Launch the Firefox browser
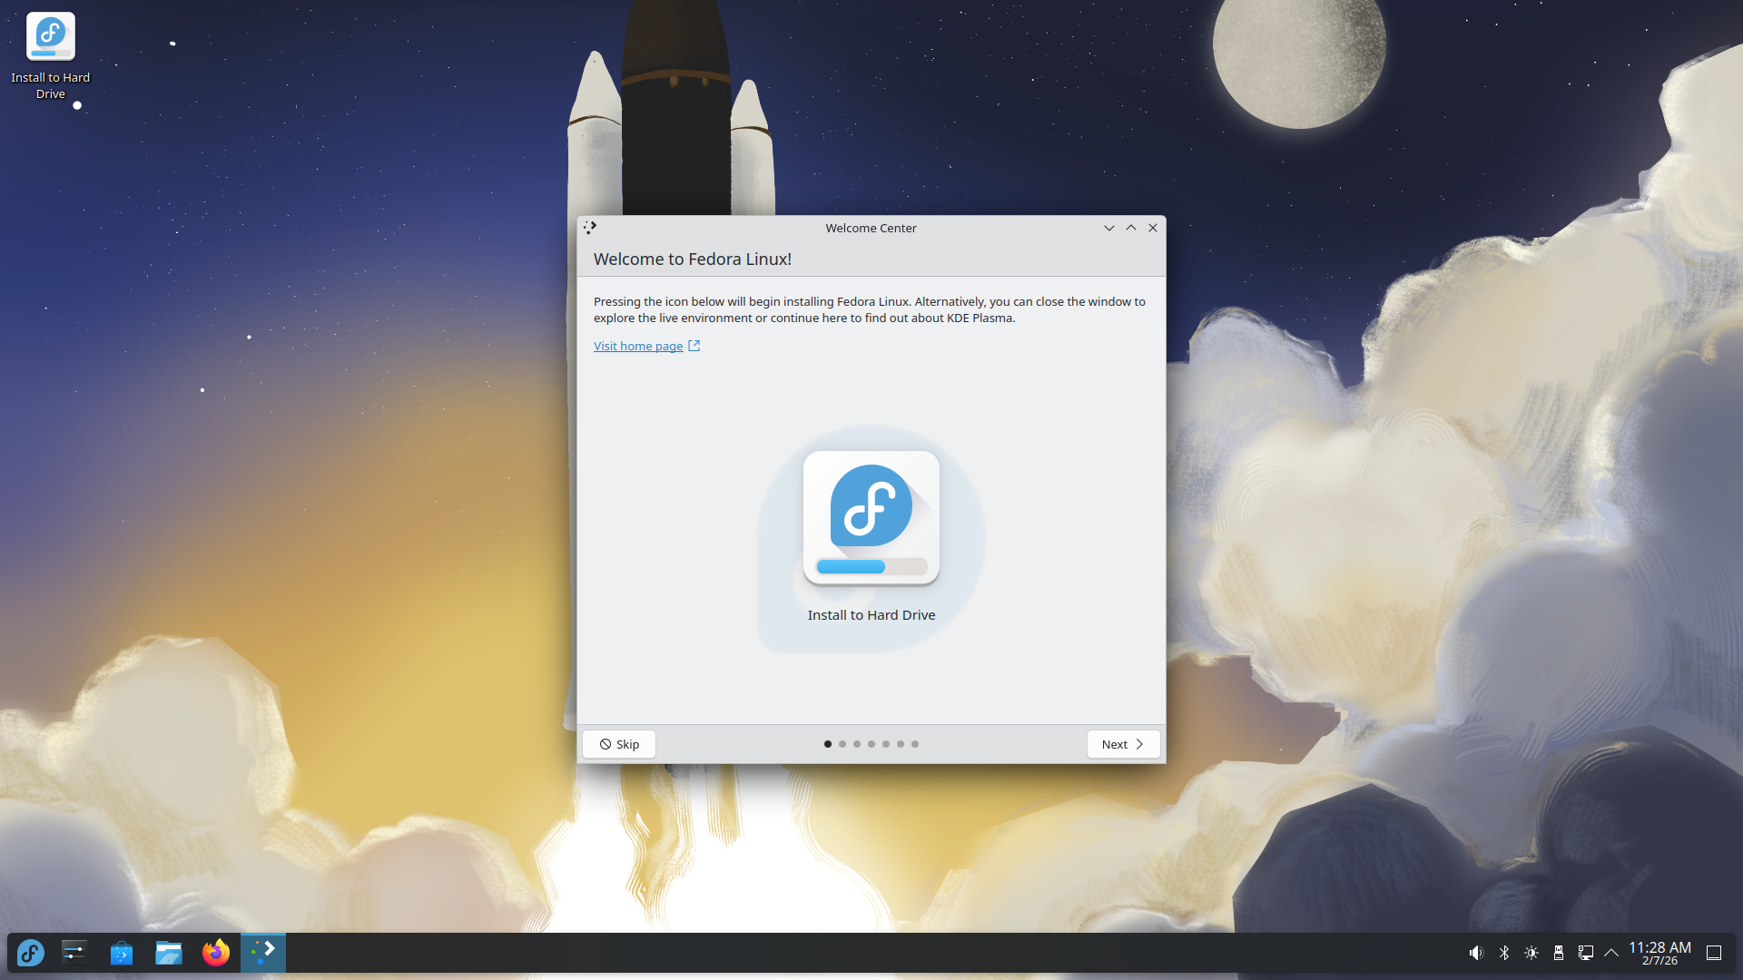Viewport: 1743px width, 980px height. click(x=215, y=953)
